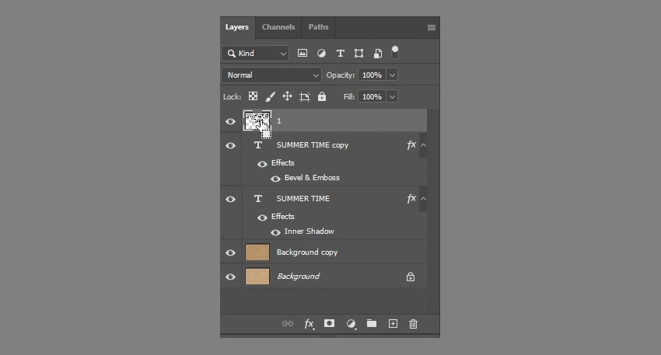Toggle Effects visibility under SUMMER TIME
Viewport: 661px width, 355px height.
point(262,218)
